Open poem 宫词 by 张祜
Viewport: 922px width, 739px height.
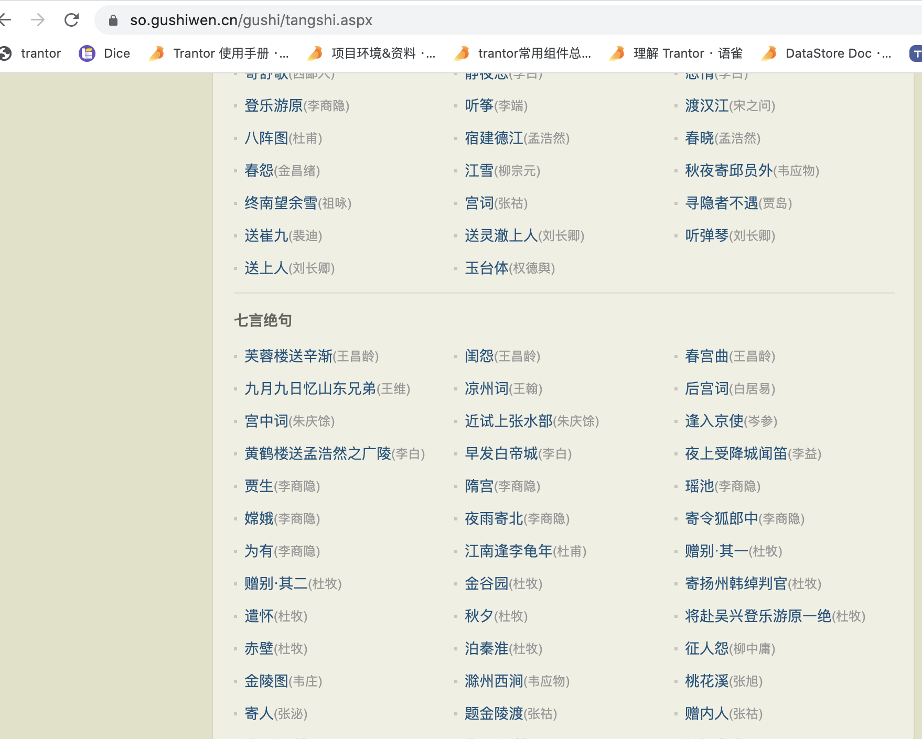coord(479,203)
